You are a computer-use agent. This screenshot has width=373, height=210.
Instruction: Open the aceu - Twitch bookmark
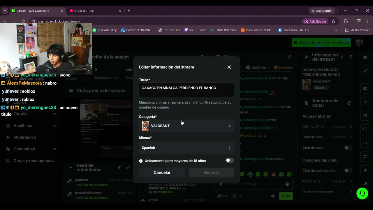coord(196,30)
